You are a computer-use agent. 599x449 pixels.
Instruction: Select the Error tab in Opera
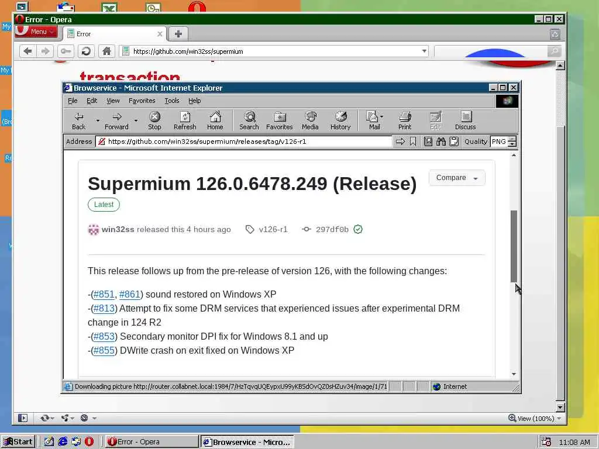[x=115, y=34]
